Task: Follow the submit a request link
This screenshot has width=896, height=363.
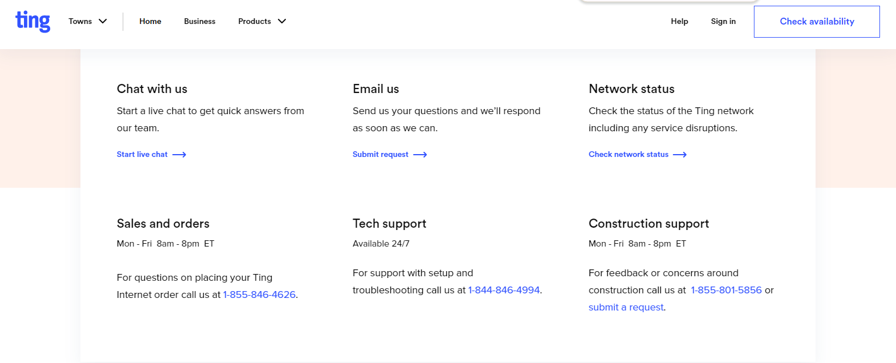Action: [626, 307]
